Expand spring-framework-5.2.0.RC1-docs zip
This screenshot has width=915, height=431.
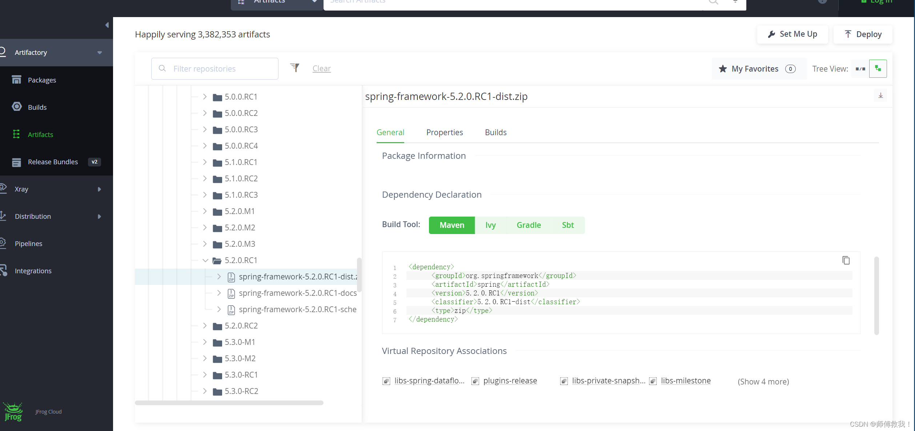(219, 293)
